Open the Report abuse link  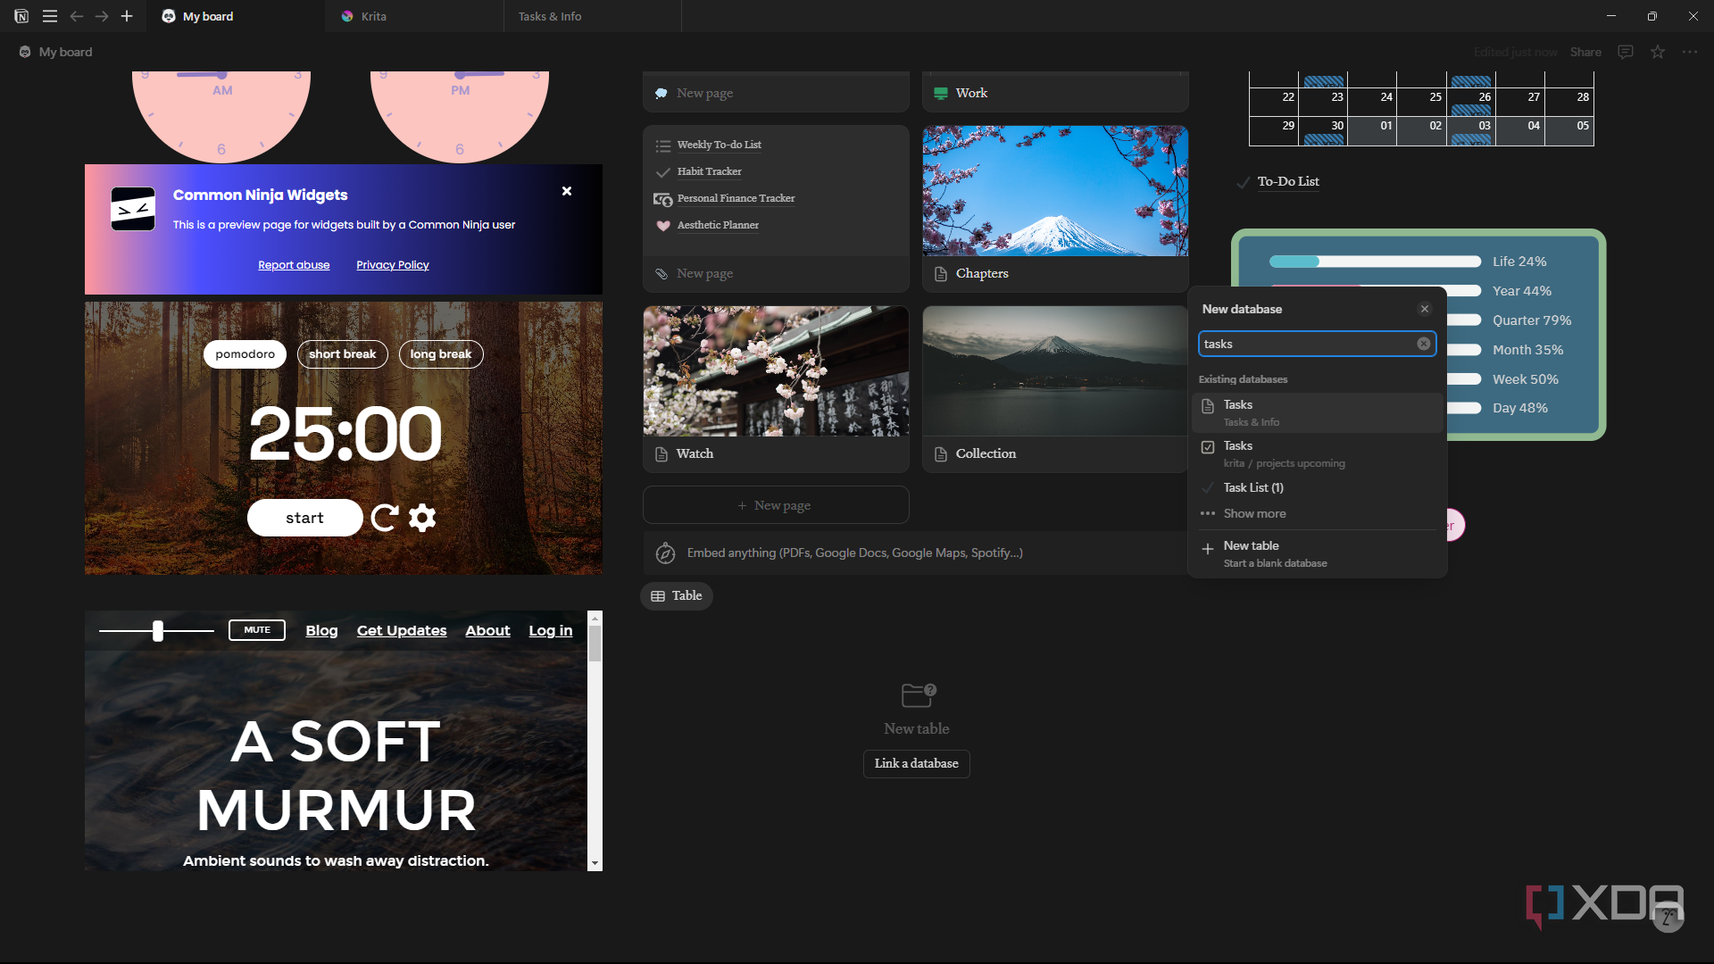point(294,265)
